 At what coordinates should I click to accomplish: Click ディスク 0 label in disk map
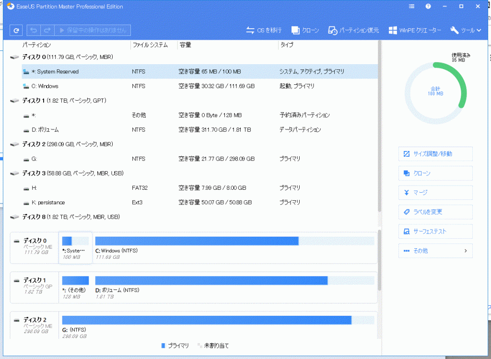coord(35,241)
